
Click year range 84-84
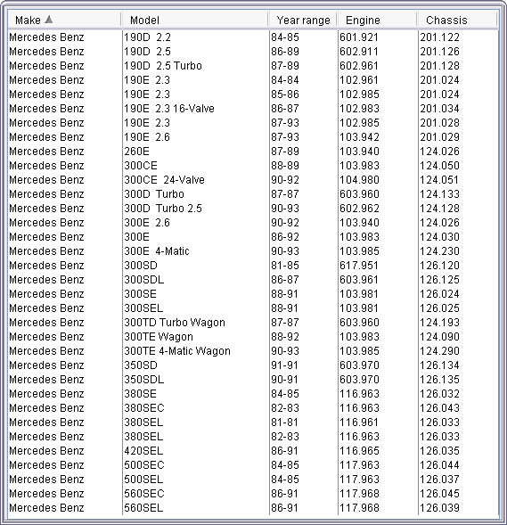(x=285, y=80)
